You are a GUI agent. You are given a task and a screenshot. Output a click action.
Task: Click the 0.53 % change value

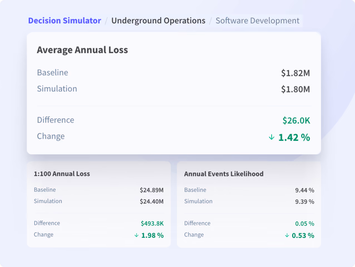[x=303, y=236]
